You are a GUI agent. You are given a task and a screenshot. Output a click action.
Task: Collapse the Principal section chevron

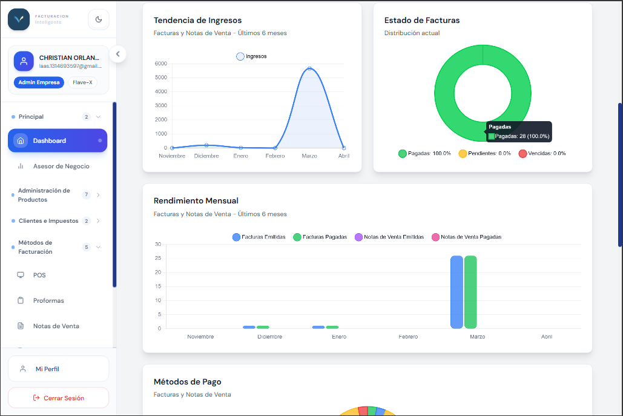coord(98,117)
